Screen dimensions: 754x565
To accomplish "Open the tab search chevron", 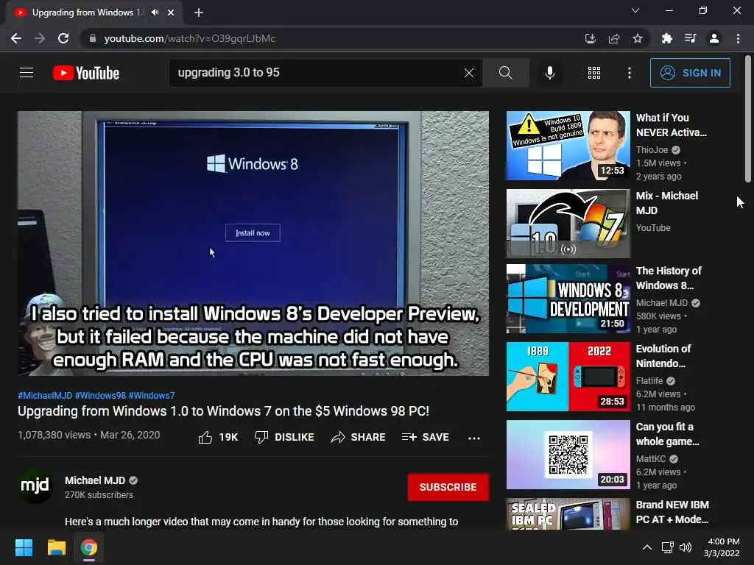I will pyautogui.click(x=635, y=10).
